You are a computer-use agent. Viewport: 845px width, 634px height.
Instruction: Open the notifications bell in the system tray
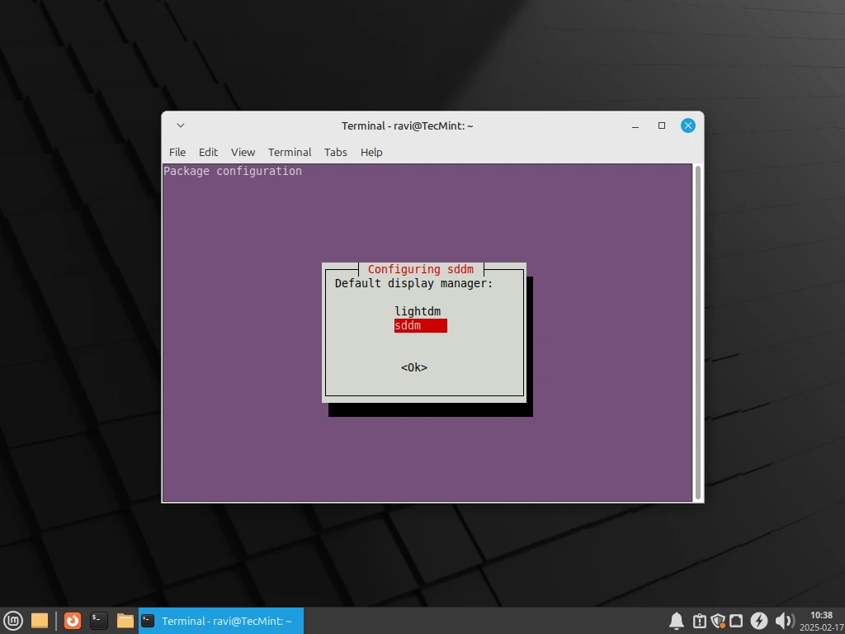pos(676,620)
